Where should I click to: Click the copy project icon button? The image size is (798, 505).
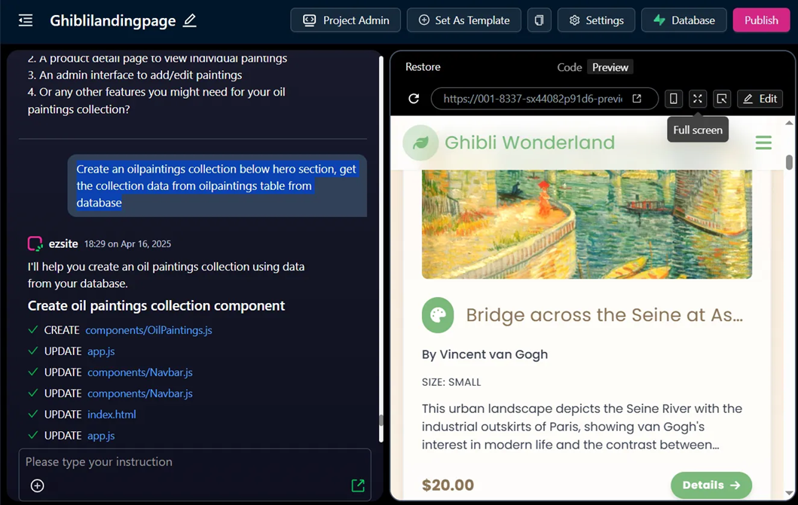539,20
